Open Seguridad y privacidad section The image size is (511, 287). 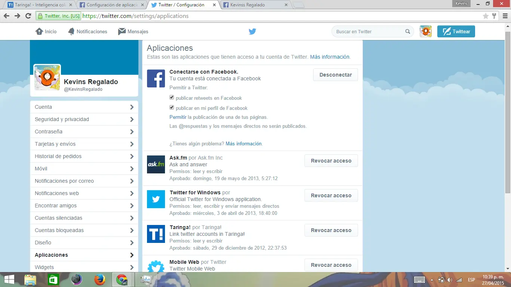(x=84, y=119)
